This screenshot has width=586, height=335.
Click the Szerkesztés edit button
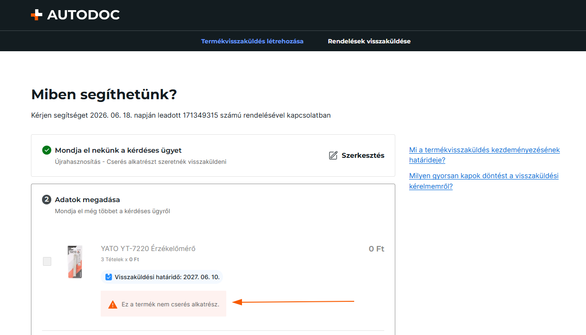click(x=356, y=156)
